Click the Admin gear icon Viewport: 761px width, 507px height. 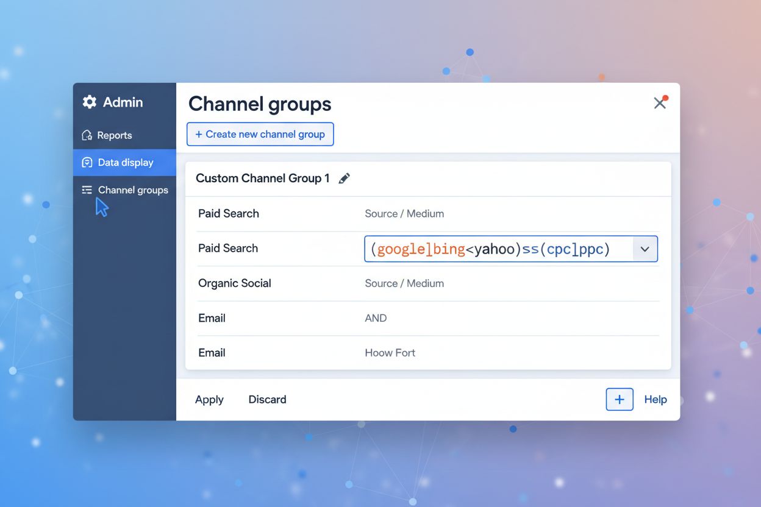88,102
